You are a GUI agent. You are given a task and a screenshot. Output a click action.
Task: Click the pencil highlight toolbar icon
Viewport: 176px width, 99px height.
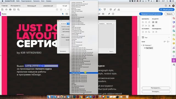(115, 10)
